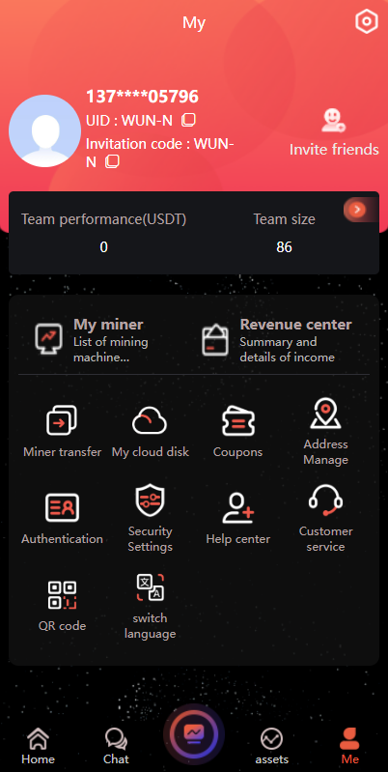Screen dimensions: 388x772
Task: Tap the Invite friends icon
Action: 334,121
